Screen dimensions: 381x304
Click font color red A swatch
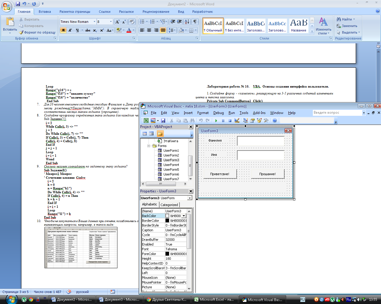point(129,30)
